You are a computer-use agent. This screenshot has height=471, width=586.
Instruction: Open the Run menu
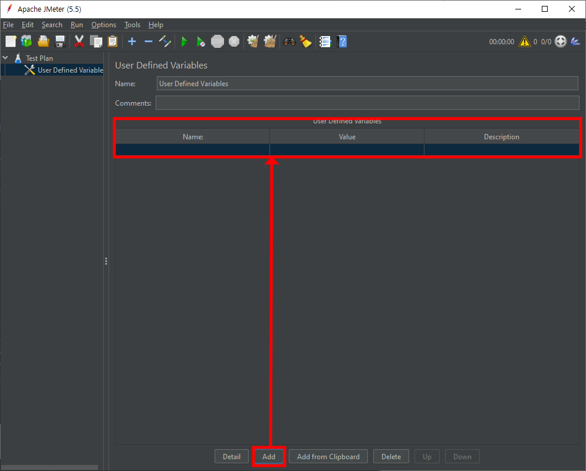click(77, 25)
